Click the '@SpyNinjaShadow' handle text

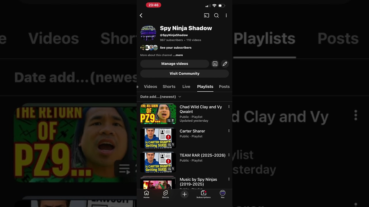point(174,35)
